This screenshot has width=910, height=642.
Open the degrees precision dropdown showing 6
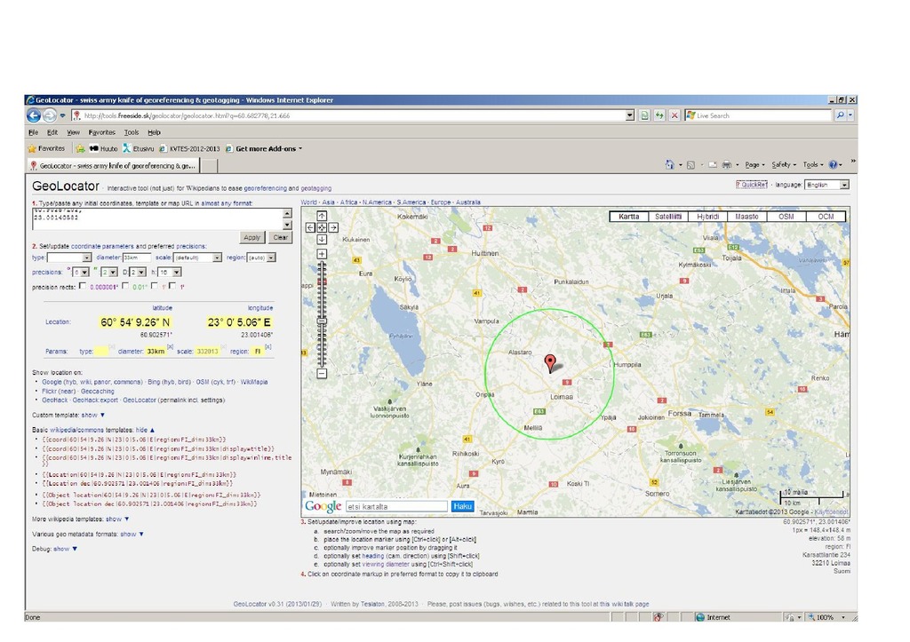pyautogui.click(x=81, y=272)
